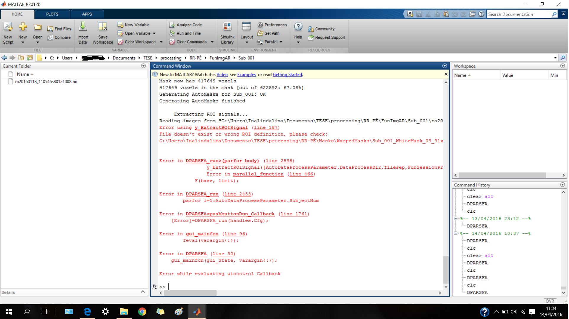Image resolution: width=569 pixels, height=319 pixels.
Task: Click the Windows Start button
Action: click(9, 312)
